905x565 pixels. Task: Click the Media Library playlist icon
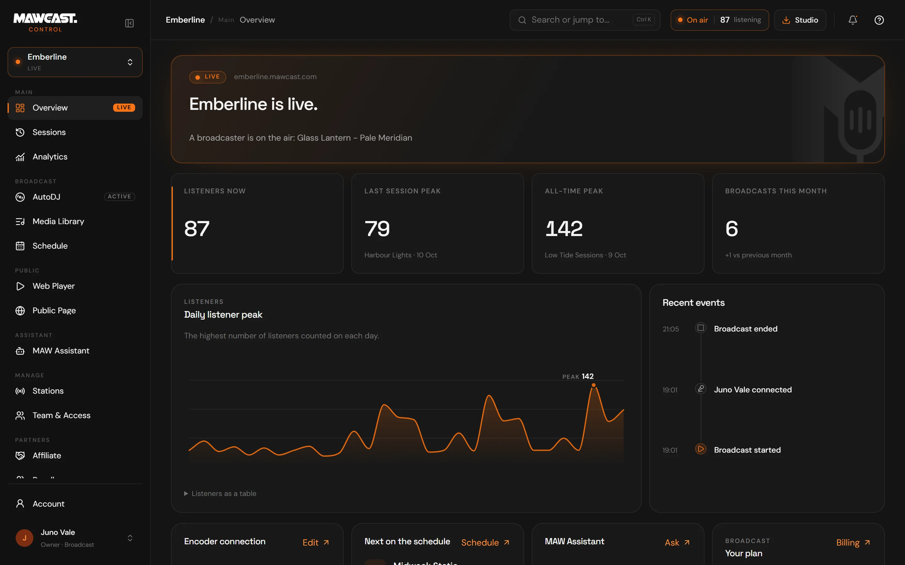pos(20,222)
